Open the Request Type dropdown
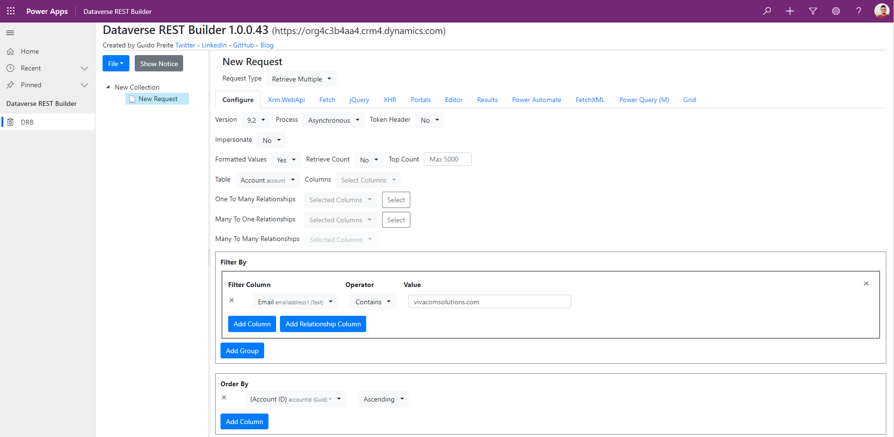This screenshot has width=894, height=437. coord(301,79)
